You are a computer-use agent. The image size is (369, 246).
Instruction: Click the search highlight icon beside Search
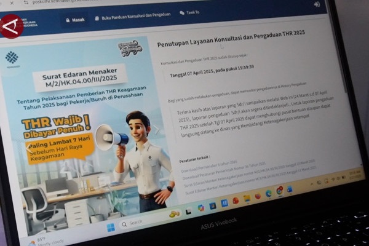pos(174,215)
